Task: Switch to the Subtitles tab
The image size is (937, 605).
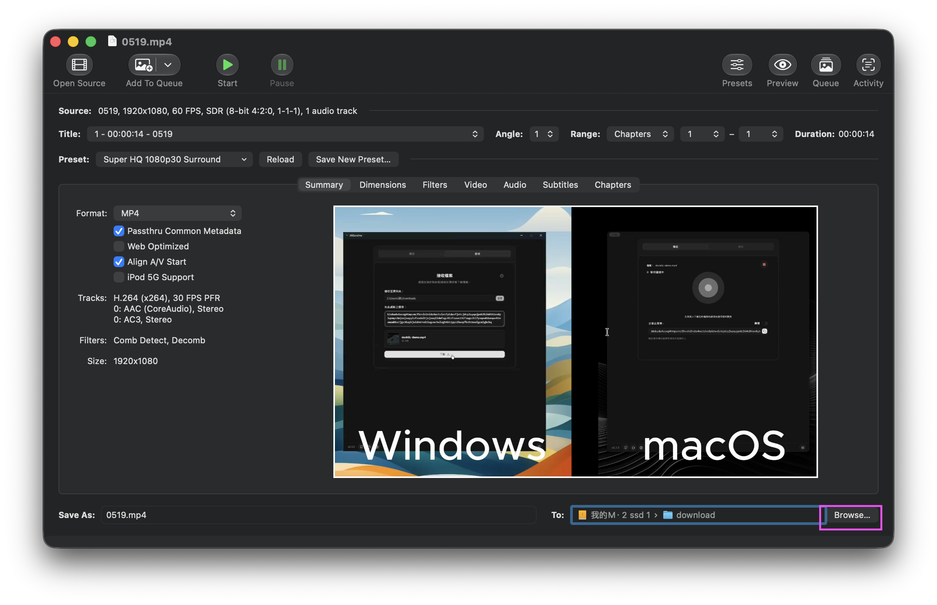Action: click(560, 185)
